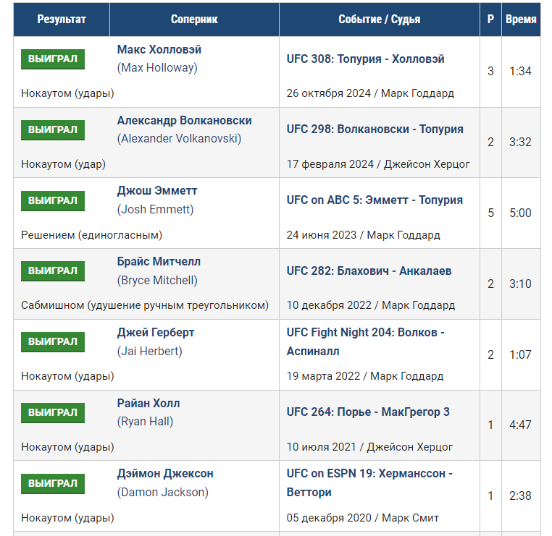Click ВЫИГРАЛ badge for Holloway fight
Screen dimensions: 552x536
point(53,59)
